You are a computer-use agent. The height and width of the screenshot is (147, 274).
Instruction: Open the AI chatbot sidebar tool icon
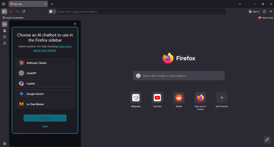point(5,24)
